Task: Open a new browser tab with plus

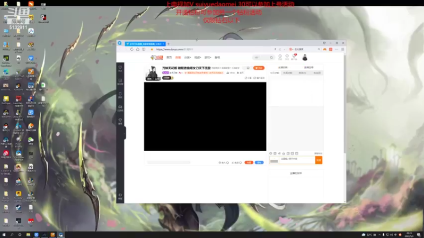Action: click(169, 44)
